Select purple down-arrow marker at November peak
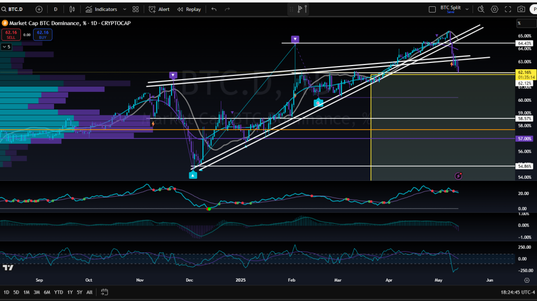 [x=173, y=76]
